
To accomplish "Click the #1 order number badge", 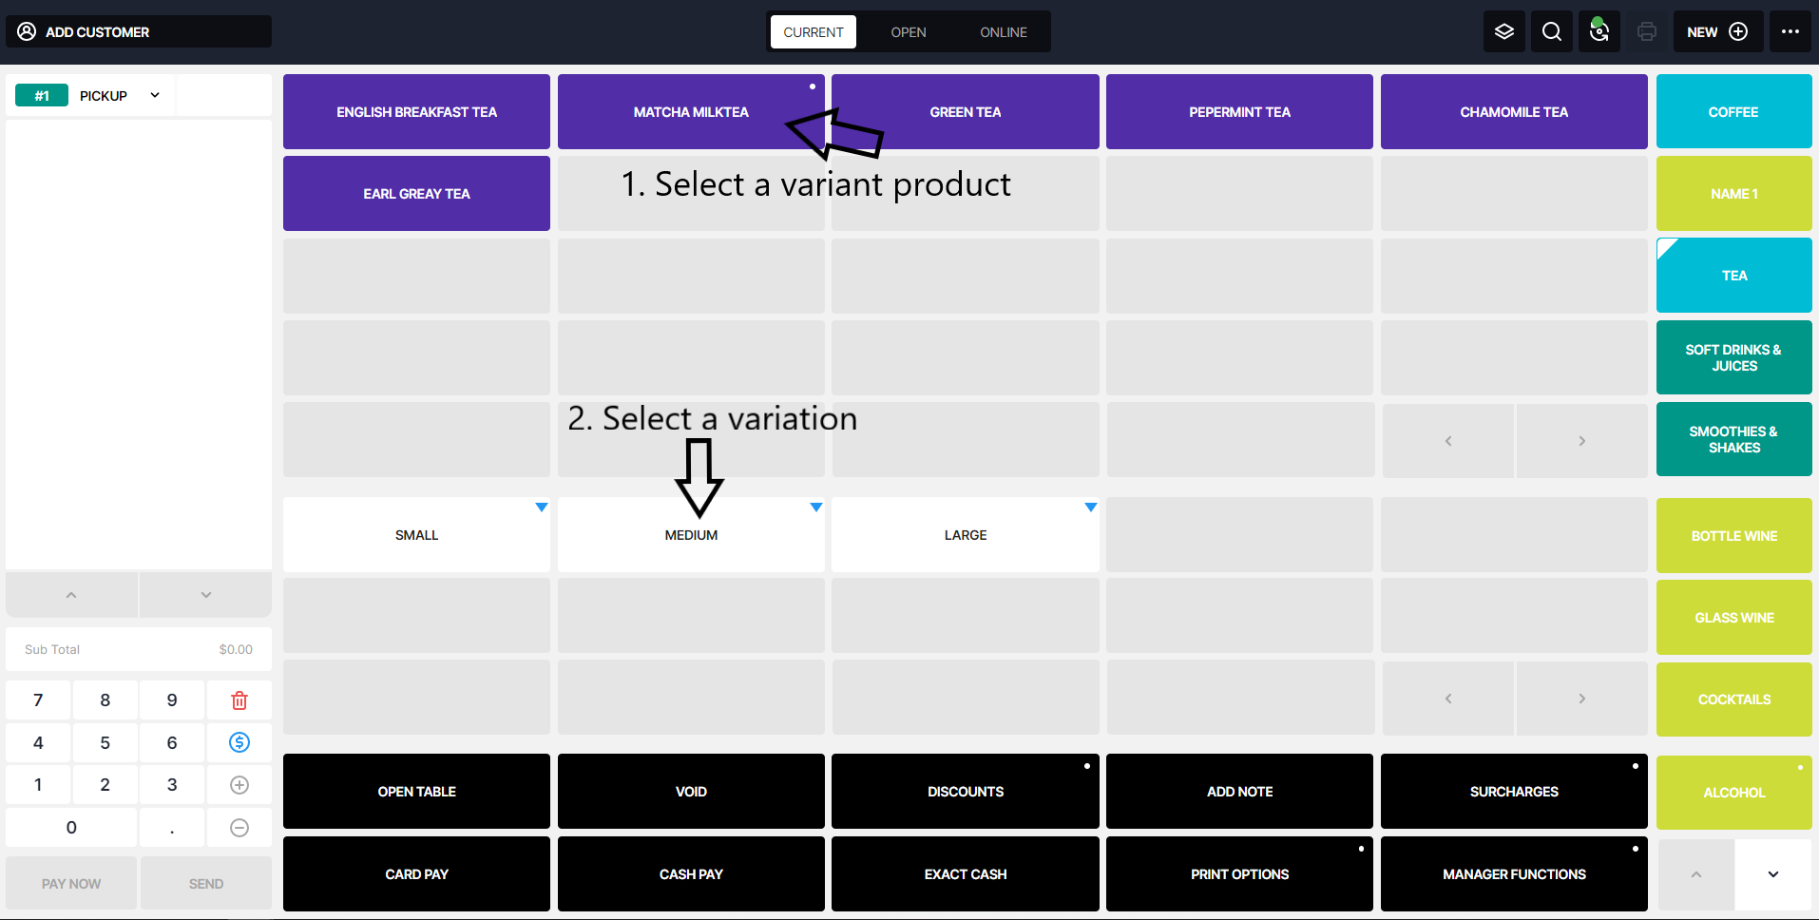I will (x=42, y=95).
